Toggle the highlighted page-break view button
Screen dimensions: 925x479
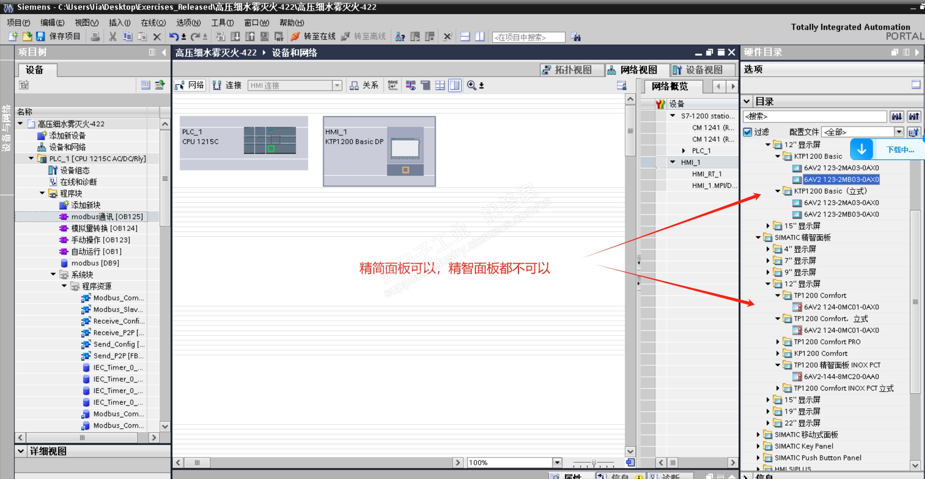(455, 85)
